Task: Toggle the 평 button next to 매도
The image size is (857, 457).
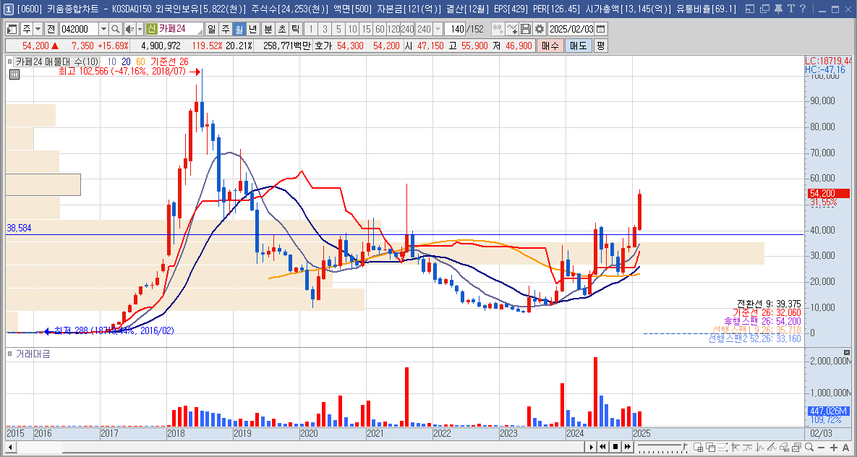Action: (601, 46)
